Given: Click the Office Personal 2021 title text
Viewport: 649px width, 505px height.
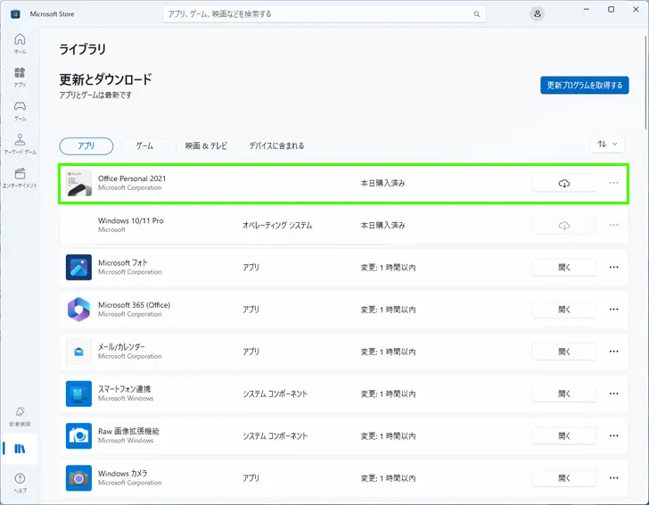Looking at the screenshot, I should tap(132, 178).
